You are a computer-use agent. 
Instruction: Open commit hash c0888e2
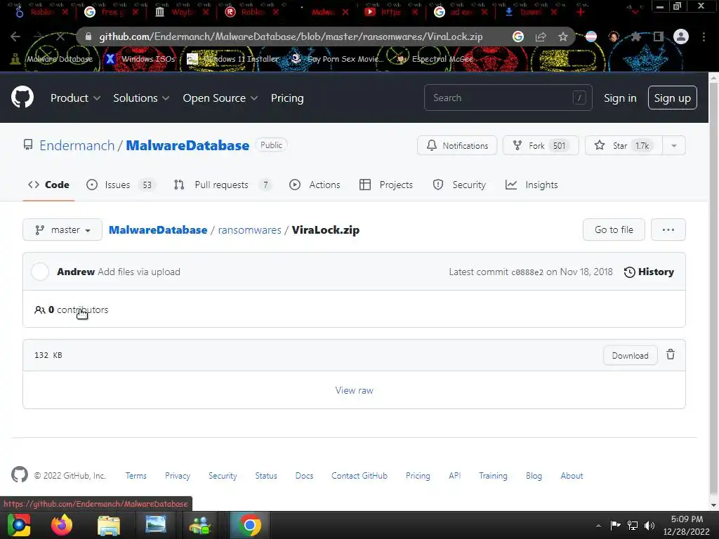527,272
